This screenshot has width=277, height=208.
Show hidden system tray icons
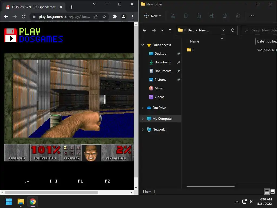(x=237, y=201)
